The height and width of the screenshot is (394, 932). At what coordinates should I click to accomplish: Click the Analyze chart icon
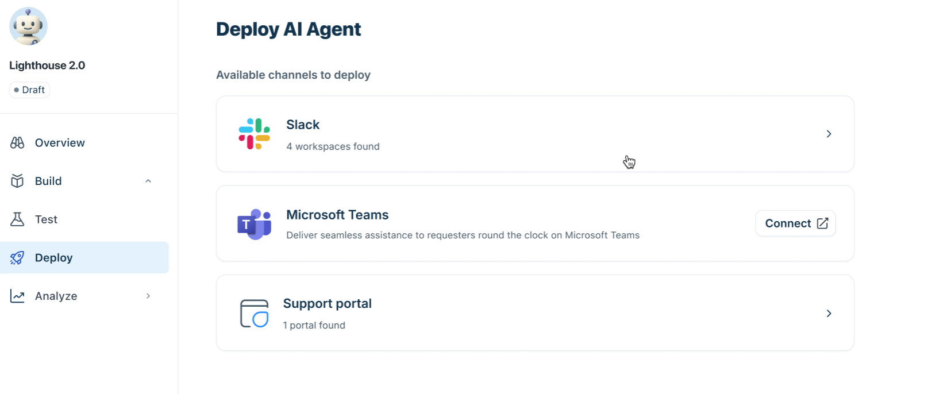pos(17,296)
